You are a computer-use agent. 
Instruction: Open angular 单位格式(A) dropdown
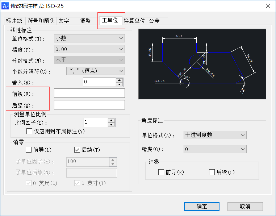coord(215,135)
